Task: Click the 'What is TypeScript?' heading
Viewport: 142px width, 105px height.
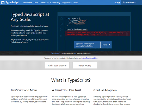Action: point(71,80)
